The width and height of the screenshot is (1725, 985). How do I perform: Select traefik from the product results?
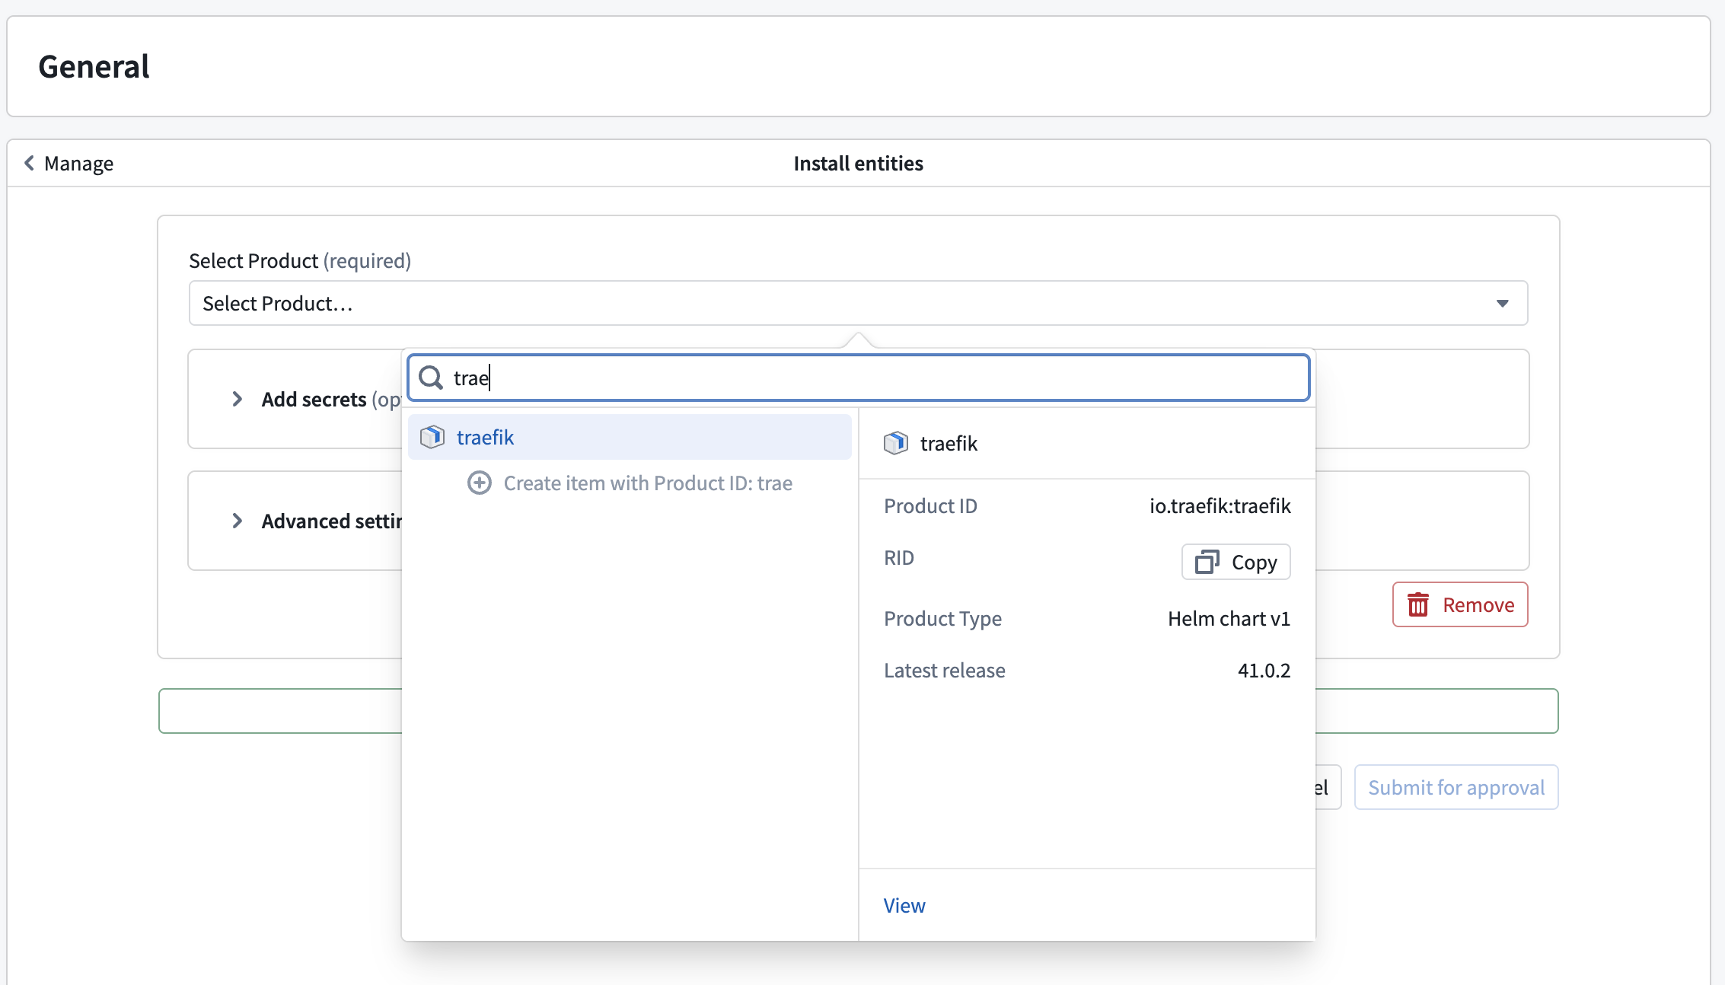[x=630, y=437]
